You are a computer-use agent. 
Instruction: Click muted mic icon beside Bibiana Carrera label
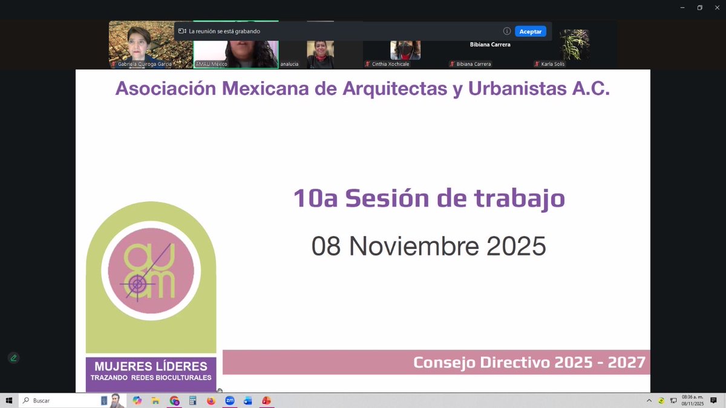coord(452,64)
